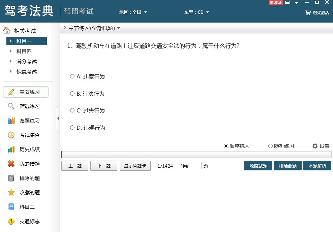Select answer B: 违法行为
The width and height of the screenshot is (333, 232).
[x=72, y=94]
